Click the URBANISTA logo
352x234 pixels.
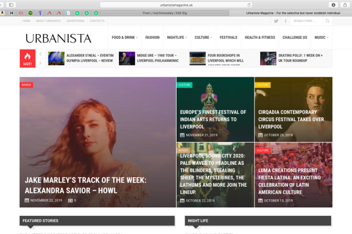(58, 38)
